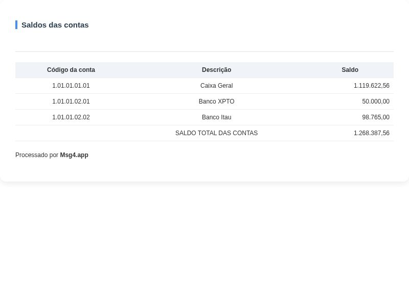This screenshot has width=409, height=306.
Task: Click the divider line below the heading
Action: click(204, 52)
